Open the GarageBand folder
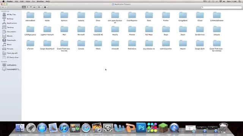 pos(183,15)
